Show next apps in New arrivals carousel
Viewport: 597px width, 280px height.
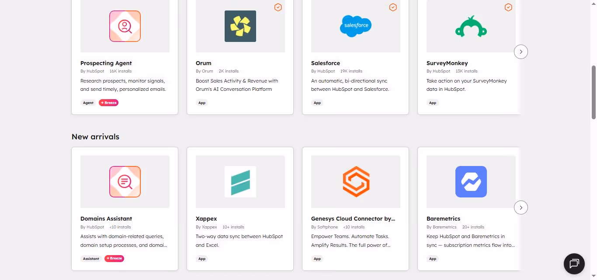(x=521, y=207)
